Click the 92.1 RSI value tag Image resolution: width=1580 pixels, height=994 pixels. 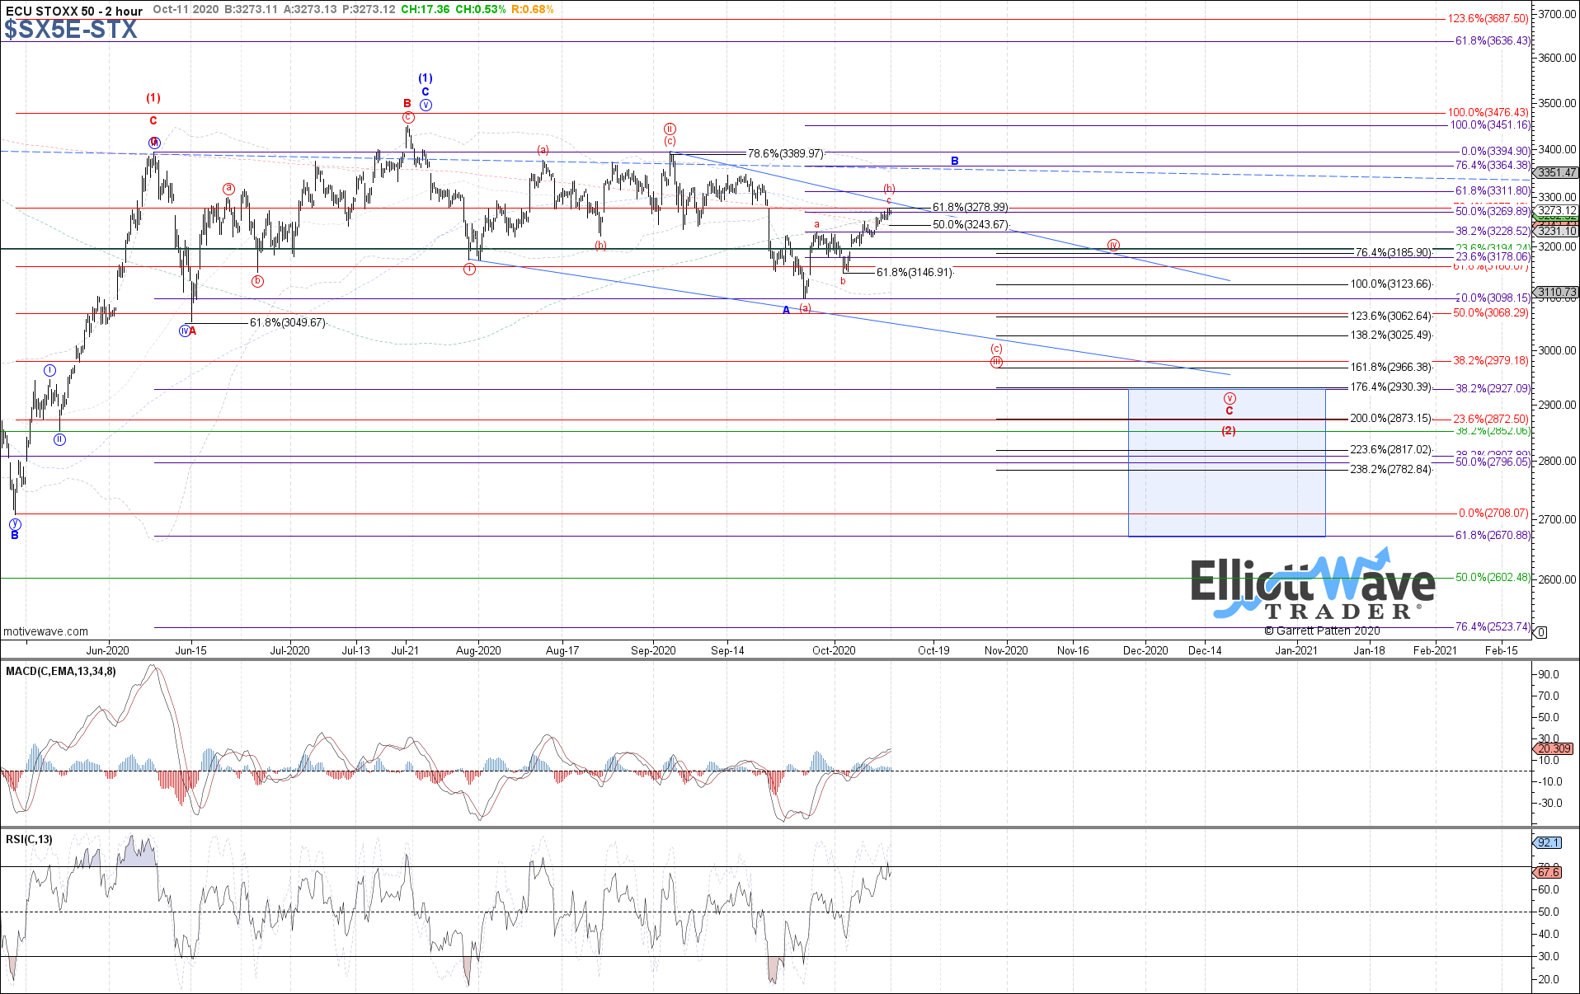[1548, 842]
